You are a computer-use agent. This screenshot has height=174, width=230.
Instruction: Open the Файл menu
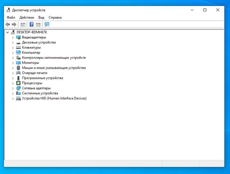pyautogui.click(x=11, y=17)
